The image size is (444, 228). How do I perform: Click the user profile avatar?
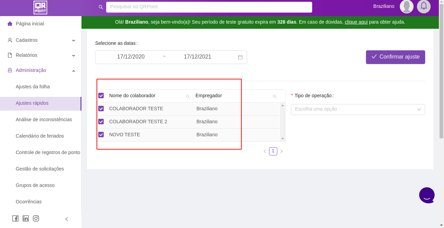pyautogui.click(x=406, y=7)
